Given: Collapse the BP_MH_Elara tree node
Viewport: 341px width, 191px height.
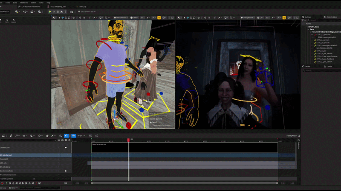Looking at the screenshot, I should pos(307,27).
